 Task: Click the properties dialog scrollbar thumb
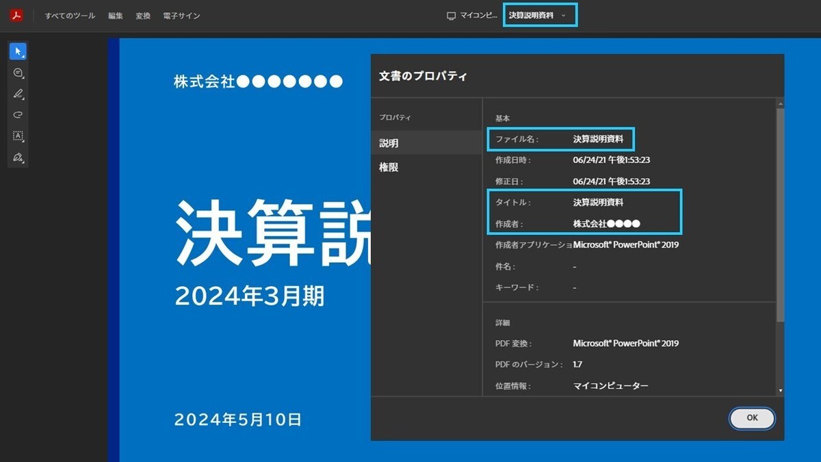coord(781,214)
